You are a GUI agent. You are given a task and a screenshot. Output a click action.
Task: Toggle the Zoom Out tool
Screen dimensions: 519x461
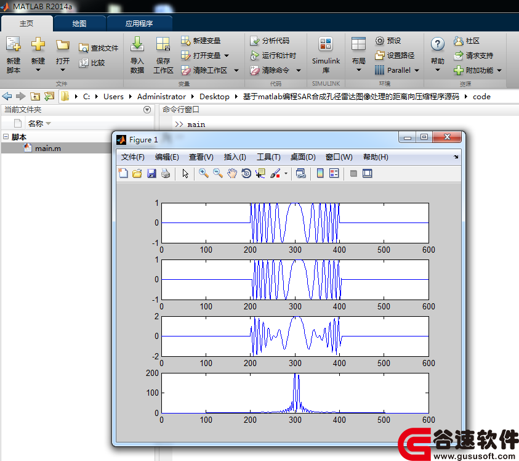[218, 173]
